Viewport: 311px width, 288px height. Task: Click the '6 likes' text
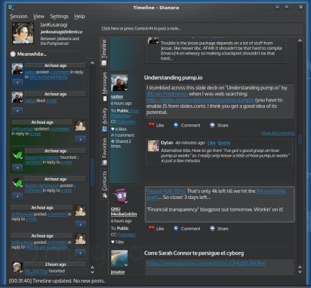pos(119,129)
